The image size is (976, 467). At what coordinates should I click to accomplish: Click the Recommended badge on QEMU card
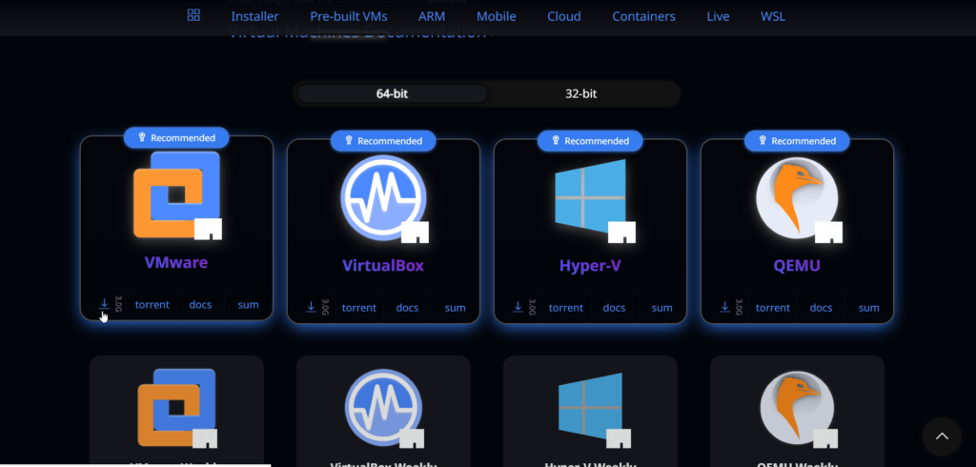coord(797,141)
